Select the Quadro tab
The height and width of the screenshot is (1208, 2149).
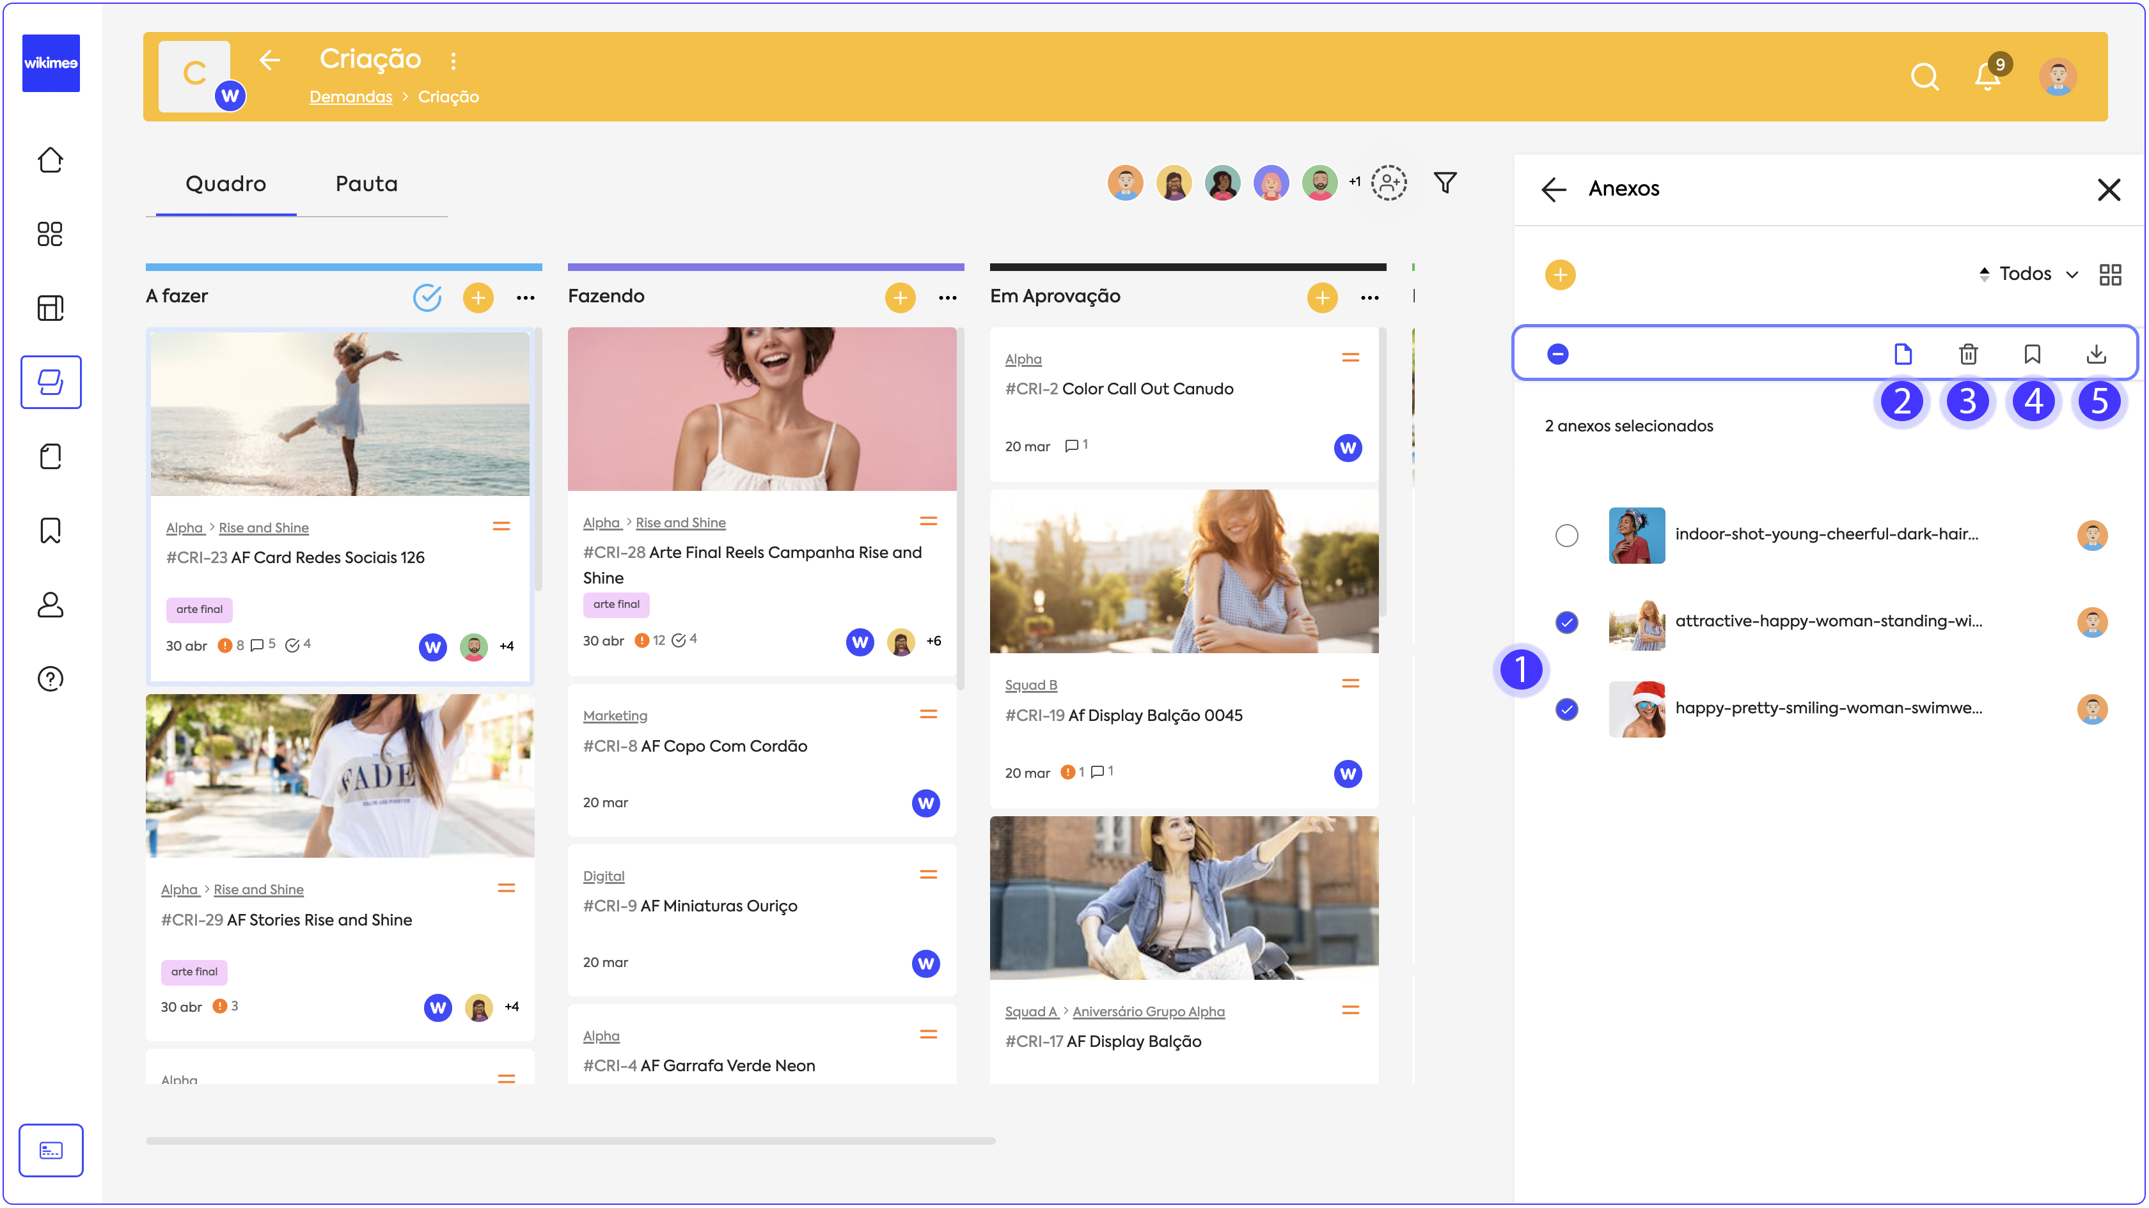pyautogui.click(x=225, y=183)
